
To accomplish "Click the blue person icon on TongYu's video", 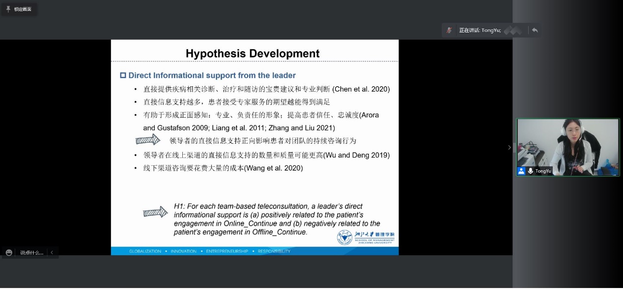I will coord(521,171).
